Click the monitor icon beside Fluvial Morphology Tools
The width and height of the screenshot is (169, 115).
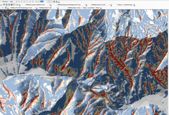point(6,8)
